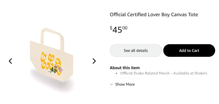Go to the previous product image arrow
This screenshot has width=219, height=104.
coord(10,61)
